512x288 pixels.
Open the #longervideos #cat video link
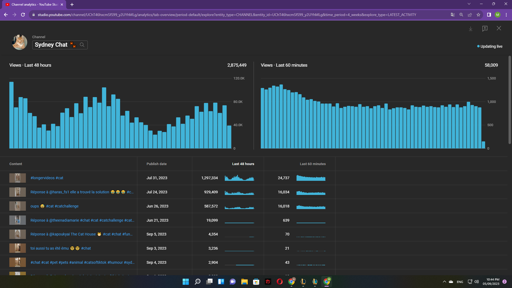pyautogui.click(x=47, y=178)
